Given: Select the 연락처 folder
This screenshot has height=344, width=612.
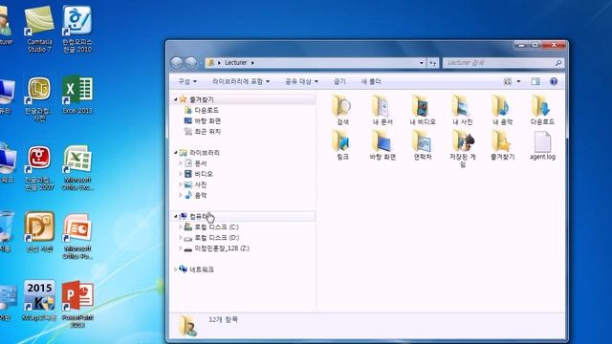Looking at the screenshot, I should 423,145.
